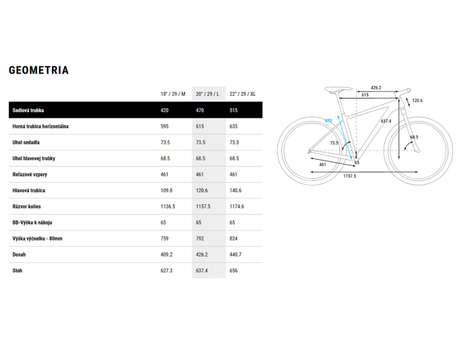Click the Horná trubica horizontálna row label

coord(40,126)
